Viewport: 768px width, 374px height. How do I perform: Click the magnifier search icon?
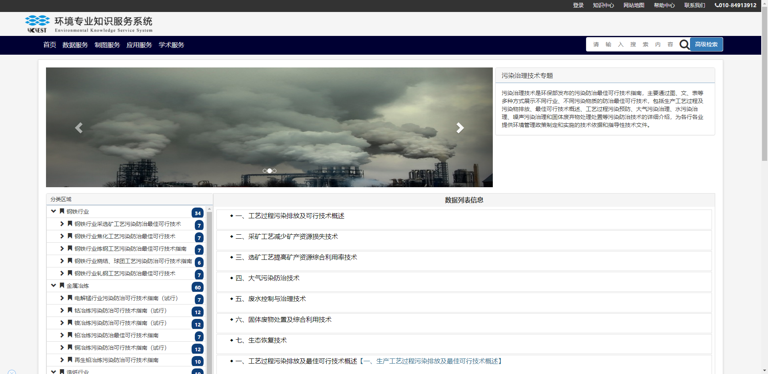[684, 45]
